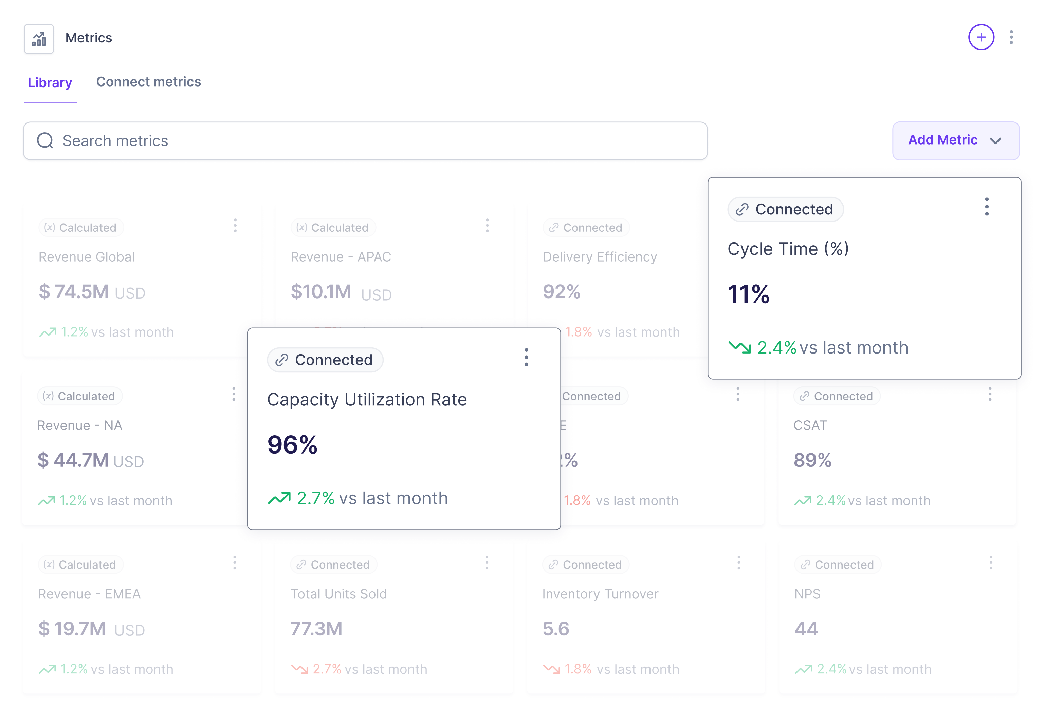The width and height of the screenshot is (1044, 726).
Task: Open Capacity Utilization Rate card options menu
Action: pyautogui.click(x=526, y=357)
